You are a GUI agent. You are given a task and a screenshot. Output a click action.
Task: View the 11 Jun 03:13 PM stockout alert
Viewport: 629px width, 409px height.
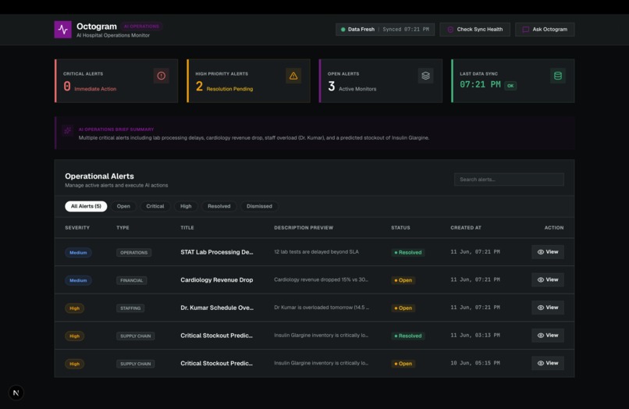coord(548,335)
